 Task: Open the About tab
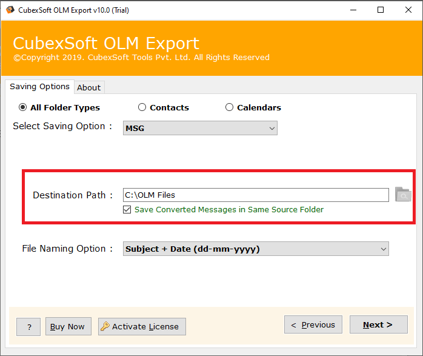[x=89, y=87]
